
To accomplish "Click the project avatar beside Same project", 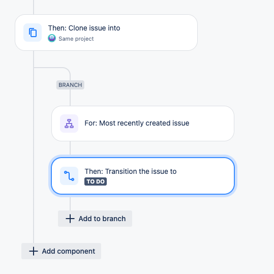I will tap(52, 38).
